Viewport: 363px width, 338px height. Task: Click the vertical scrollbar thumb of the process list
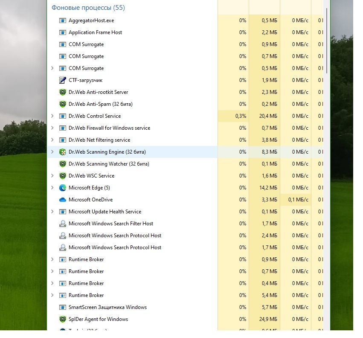327,41
